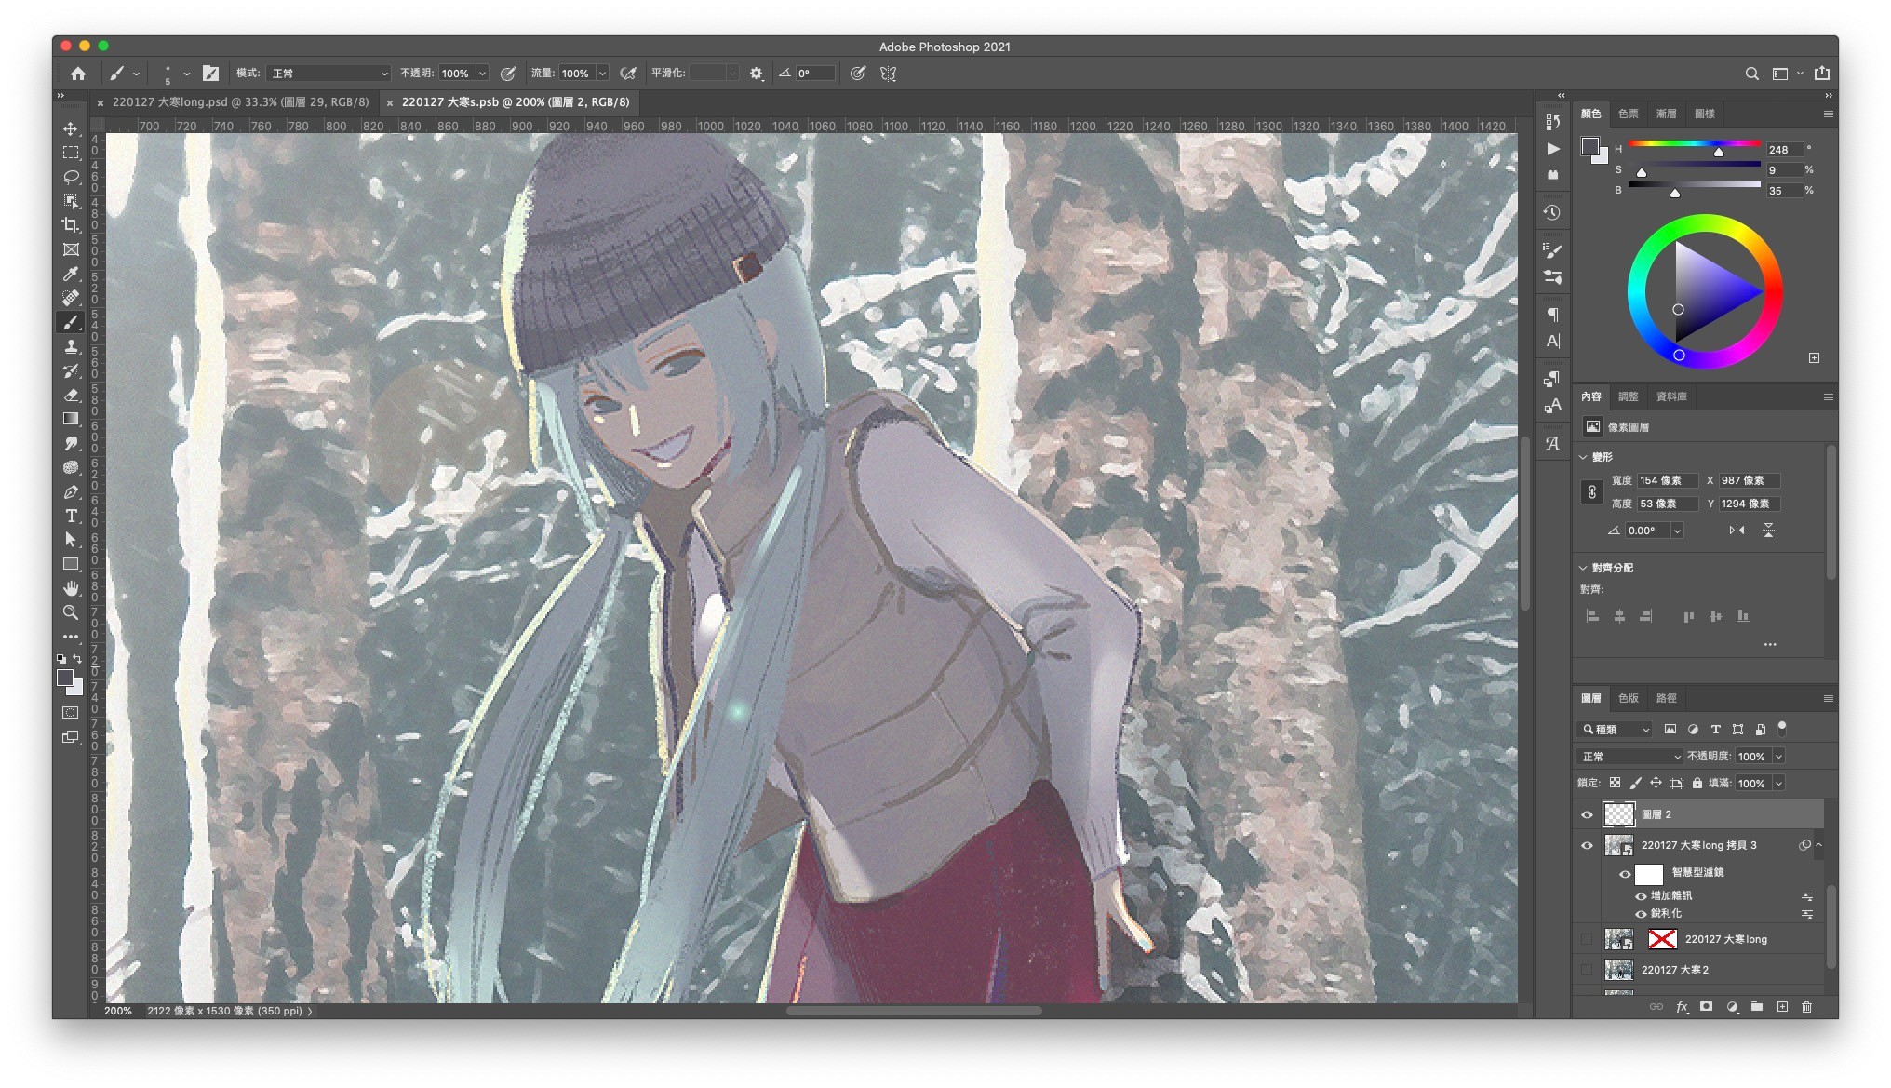Image resolution: width=1891 pixels, height=1088 pixels.
Task: Select the Path Selection tool
Action: [71, 540]
